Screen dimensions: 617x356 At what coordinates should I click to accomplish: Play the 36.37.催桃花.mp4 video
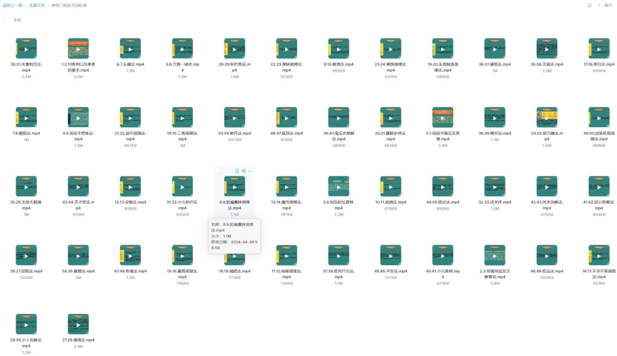[495, 49]
